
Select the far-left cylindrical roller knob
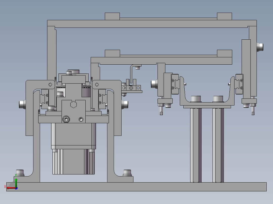click(22, 105)
